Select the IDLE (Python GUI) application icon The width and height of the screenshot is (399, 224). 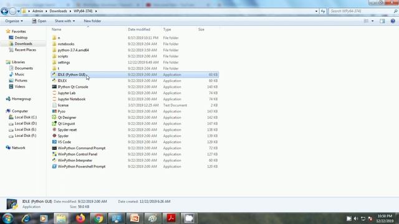point(54,75)
